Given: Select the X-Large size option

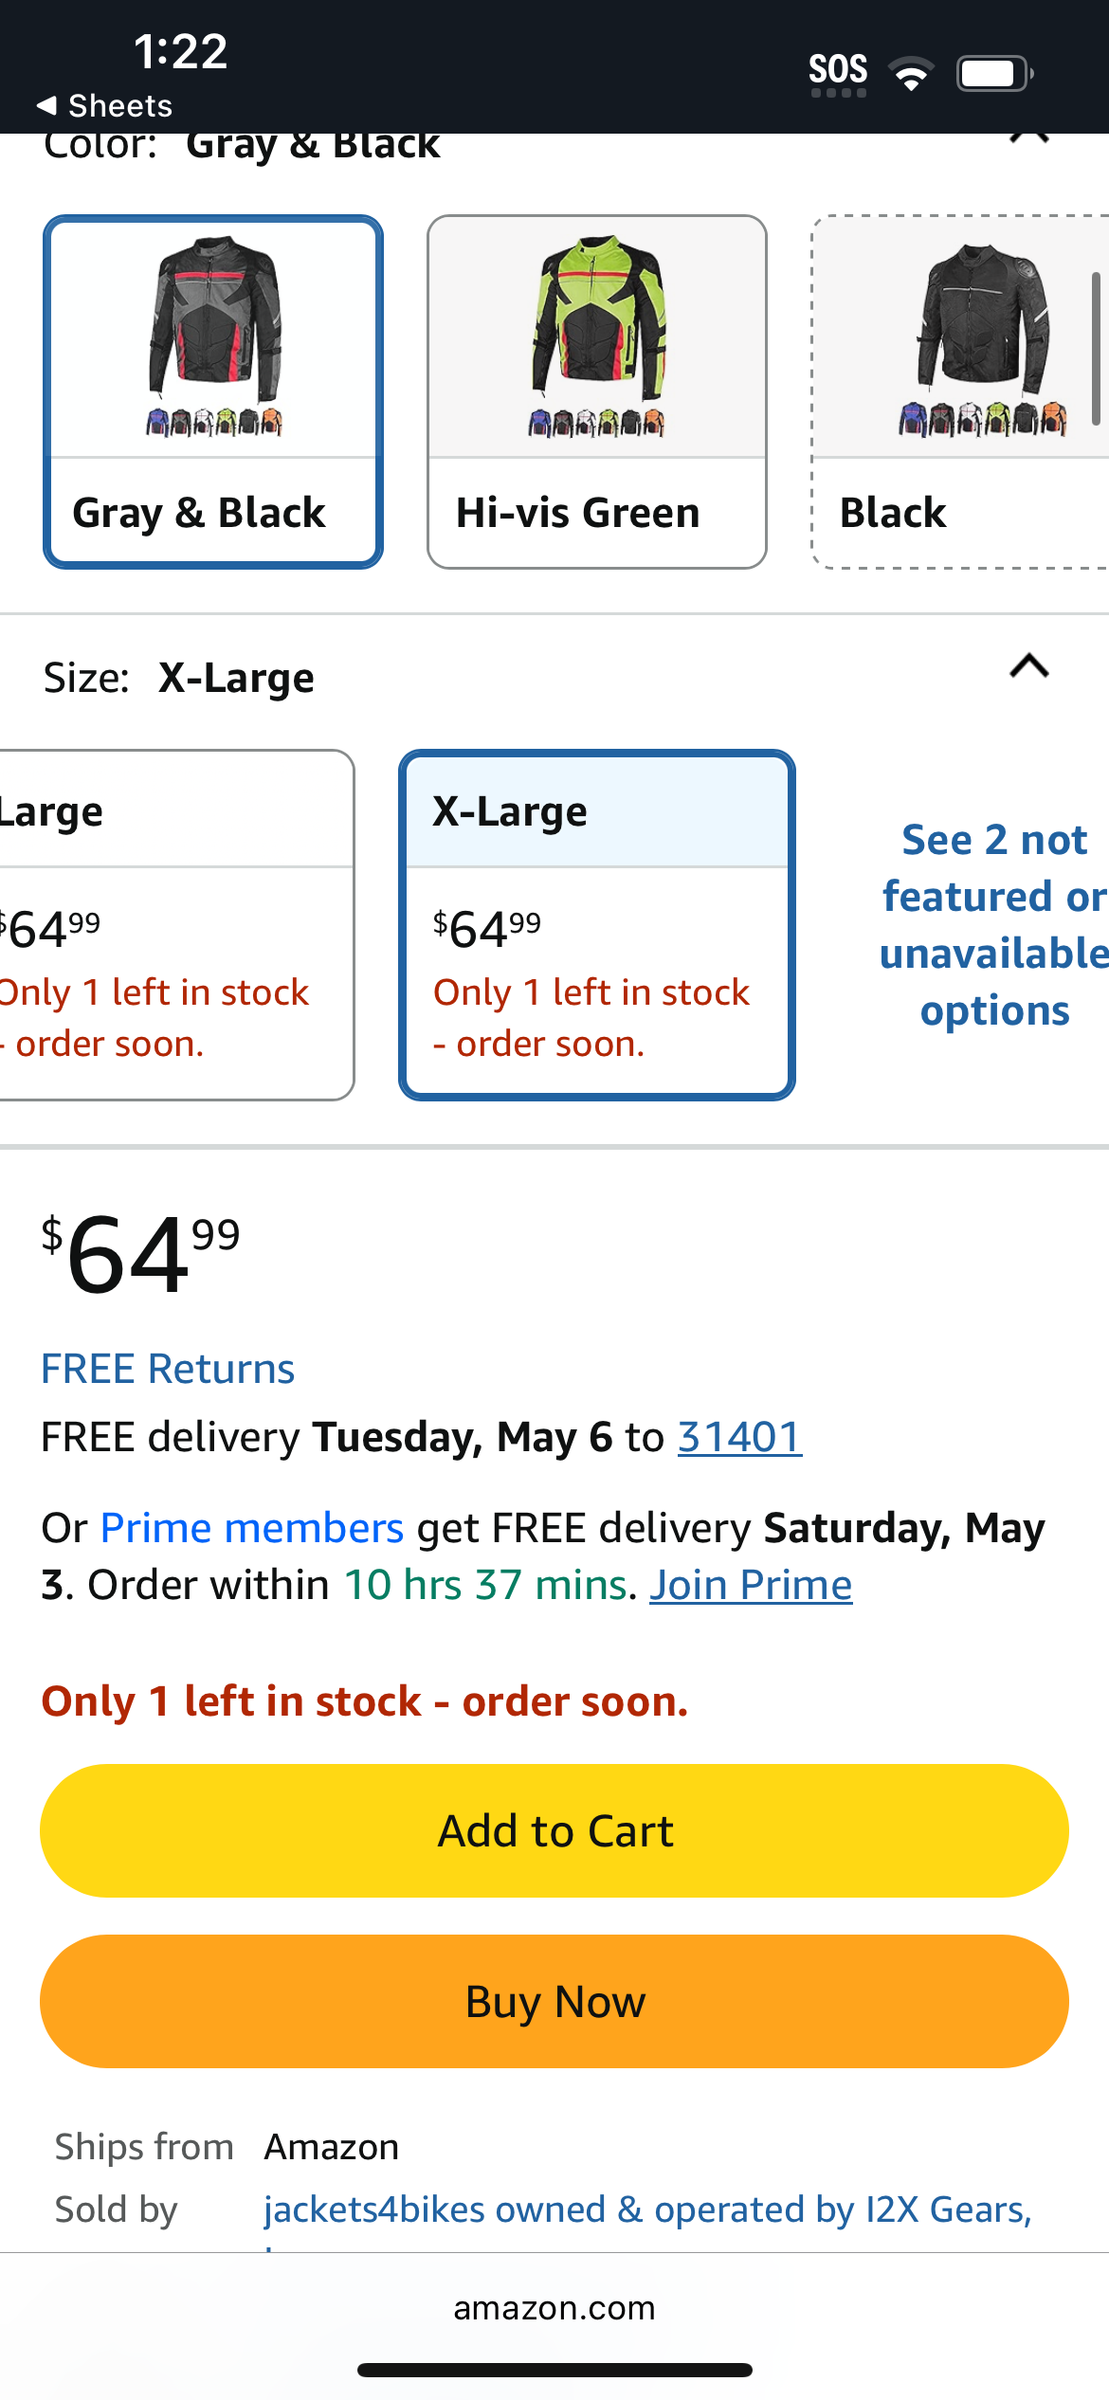Looking at the screenshot, I should [597, 925].
